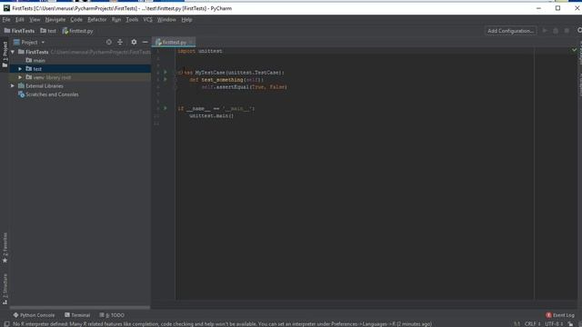Run test_something via gutter arrow
The width and height of the screenshot is (582, 327).
[166, 79]
